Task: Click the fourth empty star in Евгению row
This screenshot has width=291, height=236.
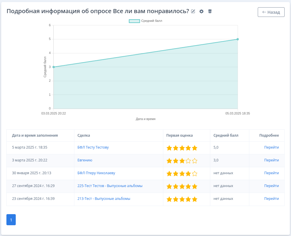Action: coord(188,161)
